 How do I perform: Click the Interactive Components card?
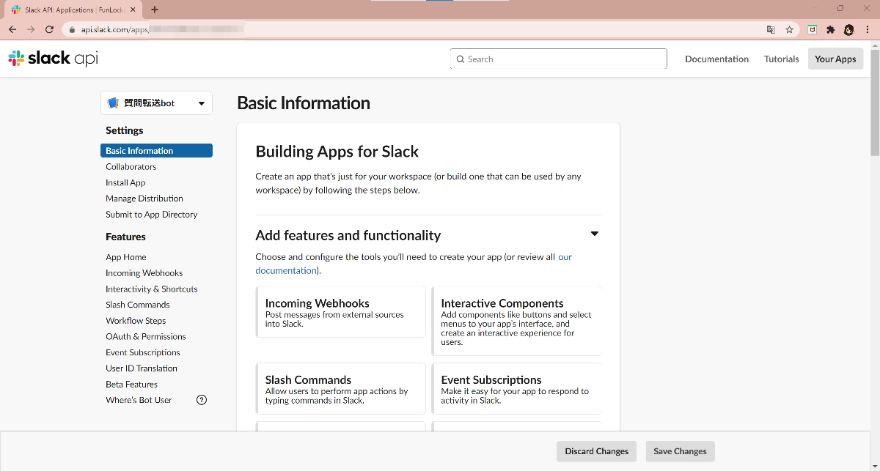pyautogui.click(x=516, y=322)
